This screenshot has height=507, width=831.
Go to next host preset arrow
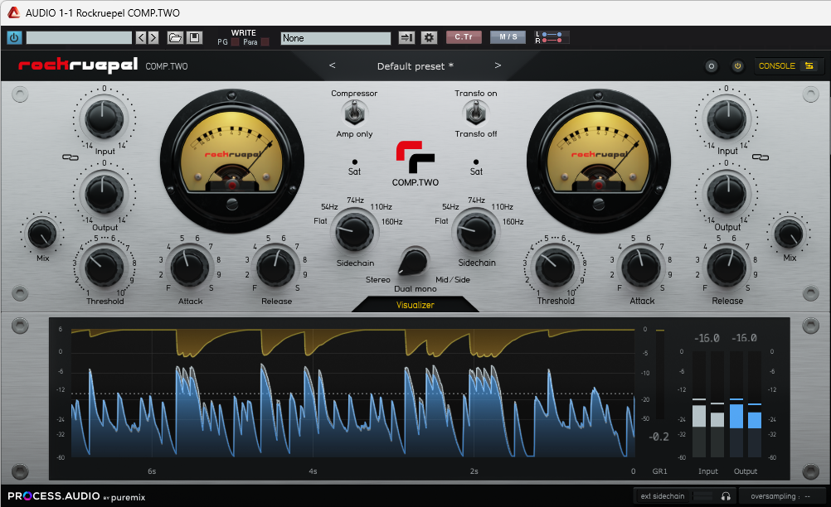click(153, 37)
